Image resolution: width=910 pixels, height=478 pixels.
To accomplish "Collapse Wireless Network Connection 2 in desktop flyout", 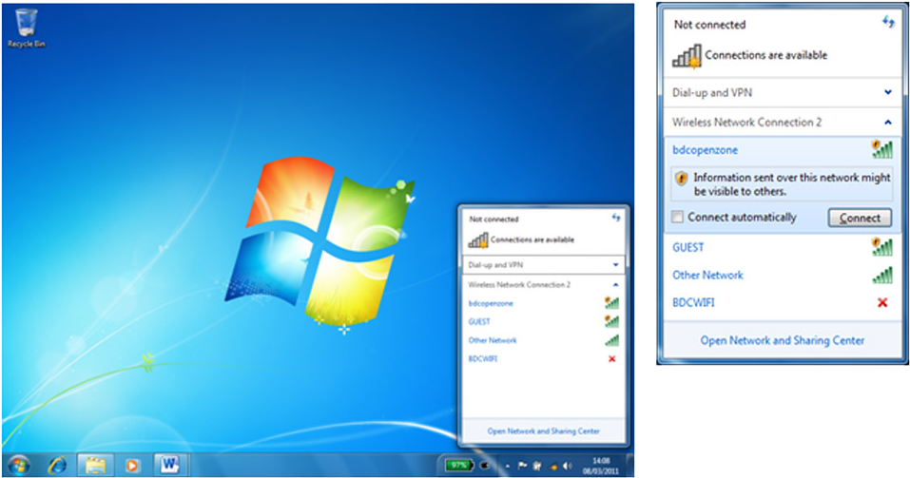I will [615, 285].
